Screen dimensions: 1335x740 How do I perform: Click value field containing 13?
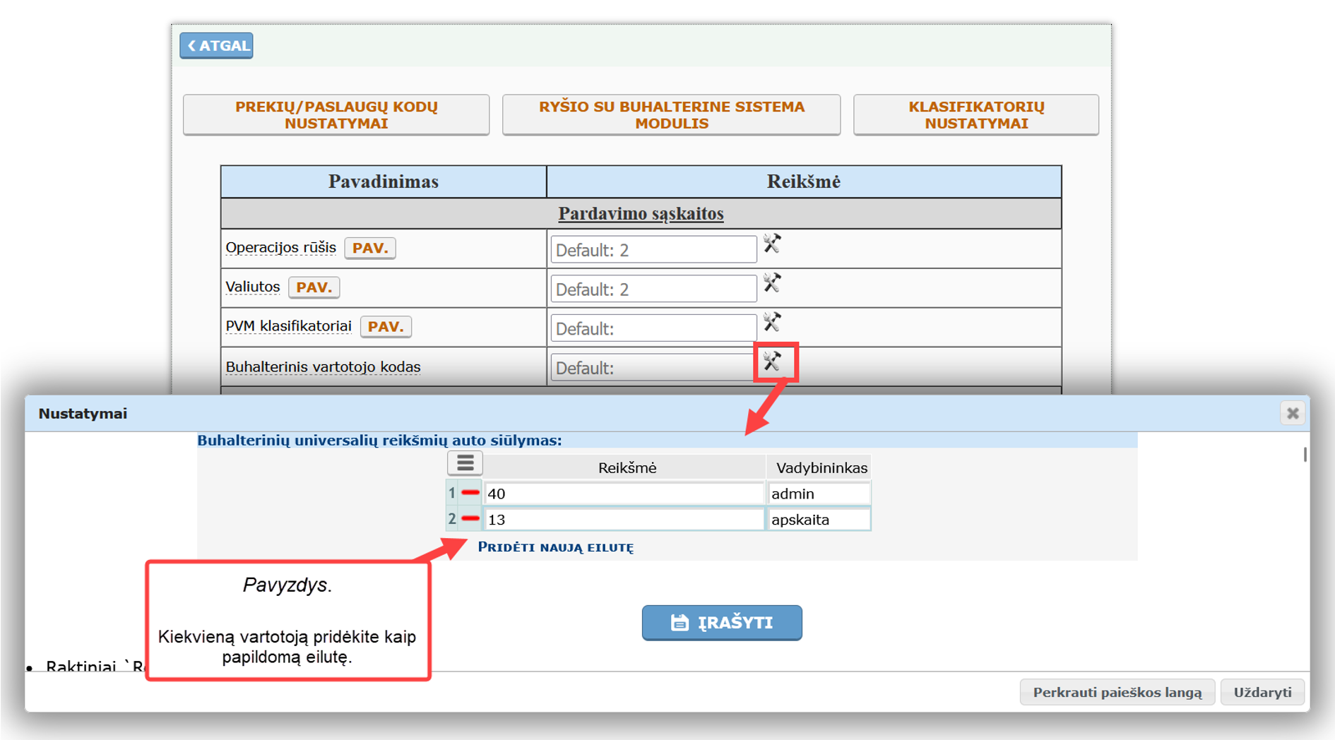[x=624, y=520]
